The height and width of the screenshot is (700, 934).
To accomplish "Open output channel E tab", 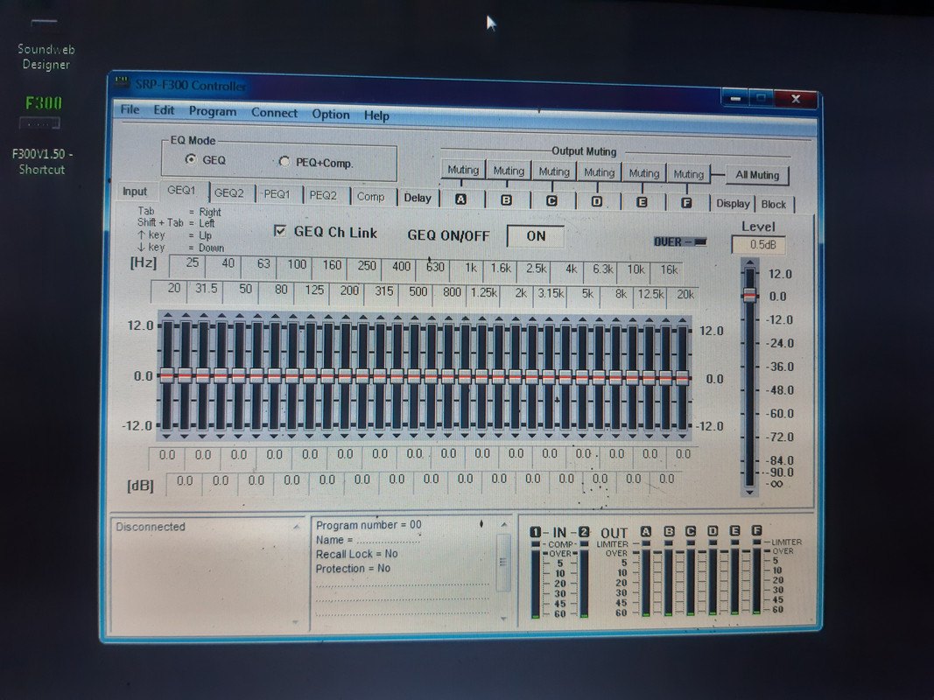I will pos(643,202).
